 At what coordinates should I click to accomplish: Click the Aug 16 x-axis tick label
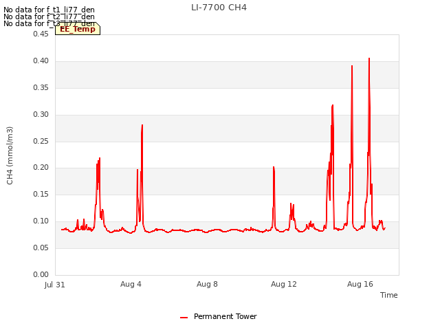(360, 284)
